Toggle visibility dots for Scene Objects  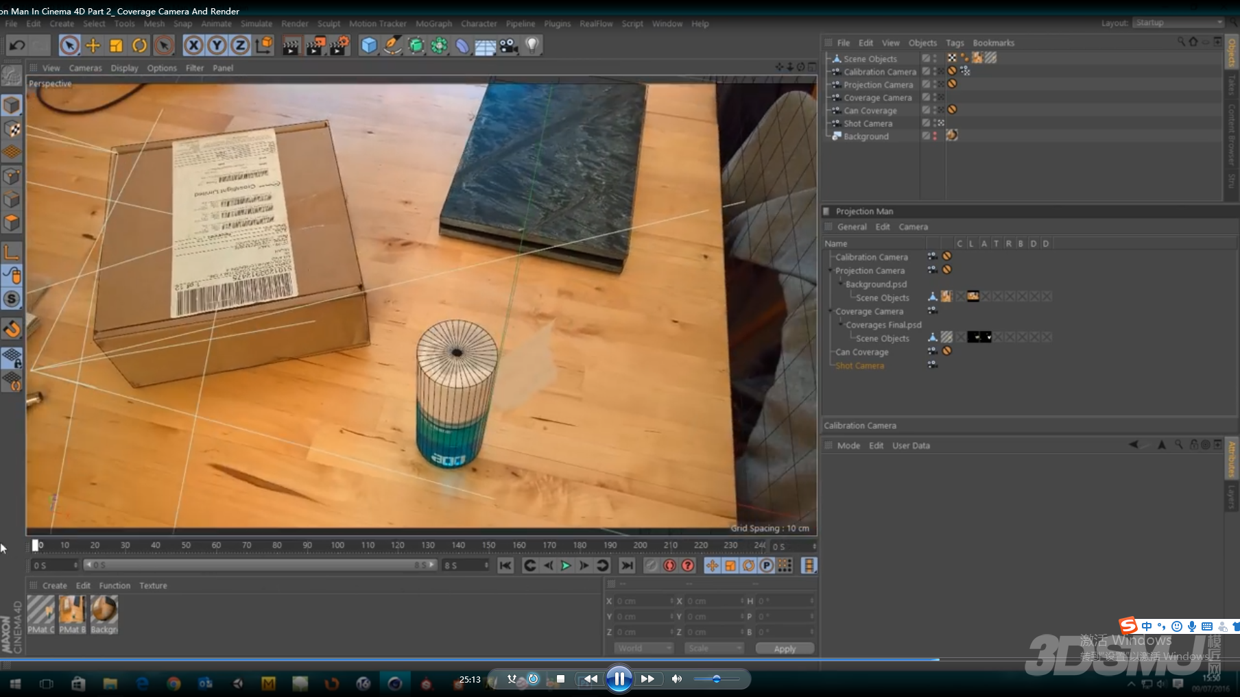935,59
